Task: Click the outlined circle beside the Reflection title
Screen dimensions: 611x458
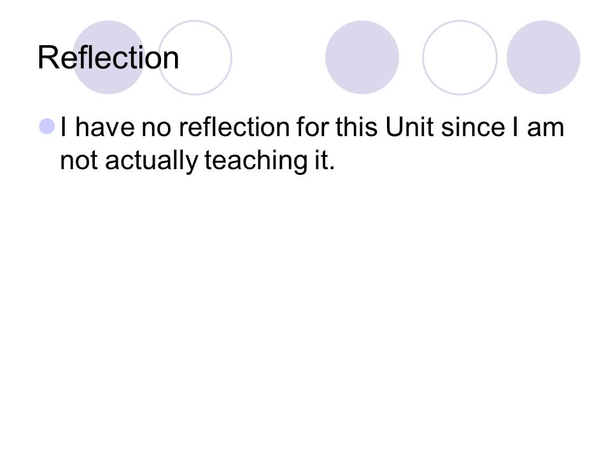Action: tap(195, 57)
